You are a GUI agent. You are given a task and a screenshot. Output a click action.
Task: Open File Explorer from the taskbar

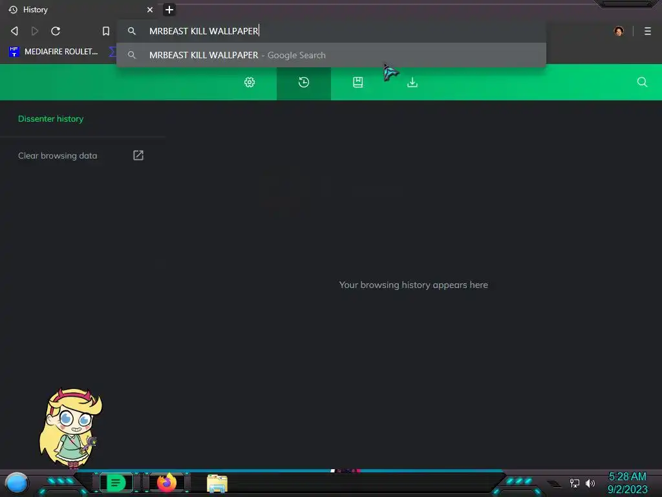[217, 483]
